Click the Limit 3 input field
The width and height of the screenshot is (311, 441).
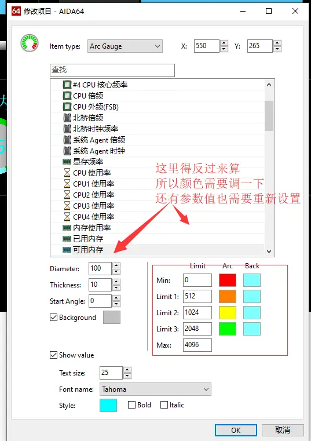coord(197,329)
